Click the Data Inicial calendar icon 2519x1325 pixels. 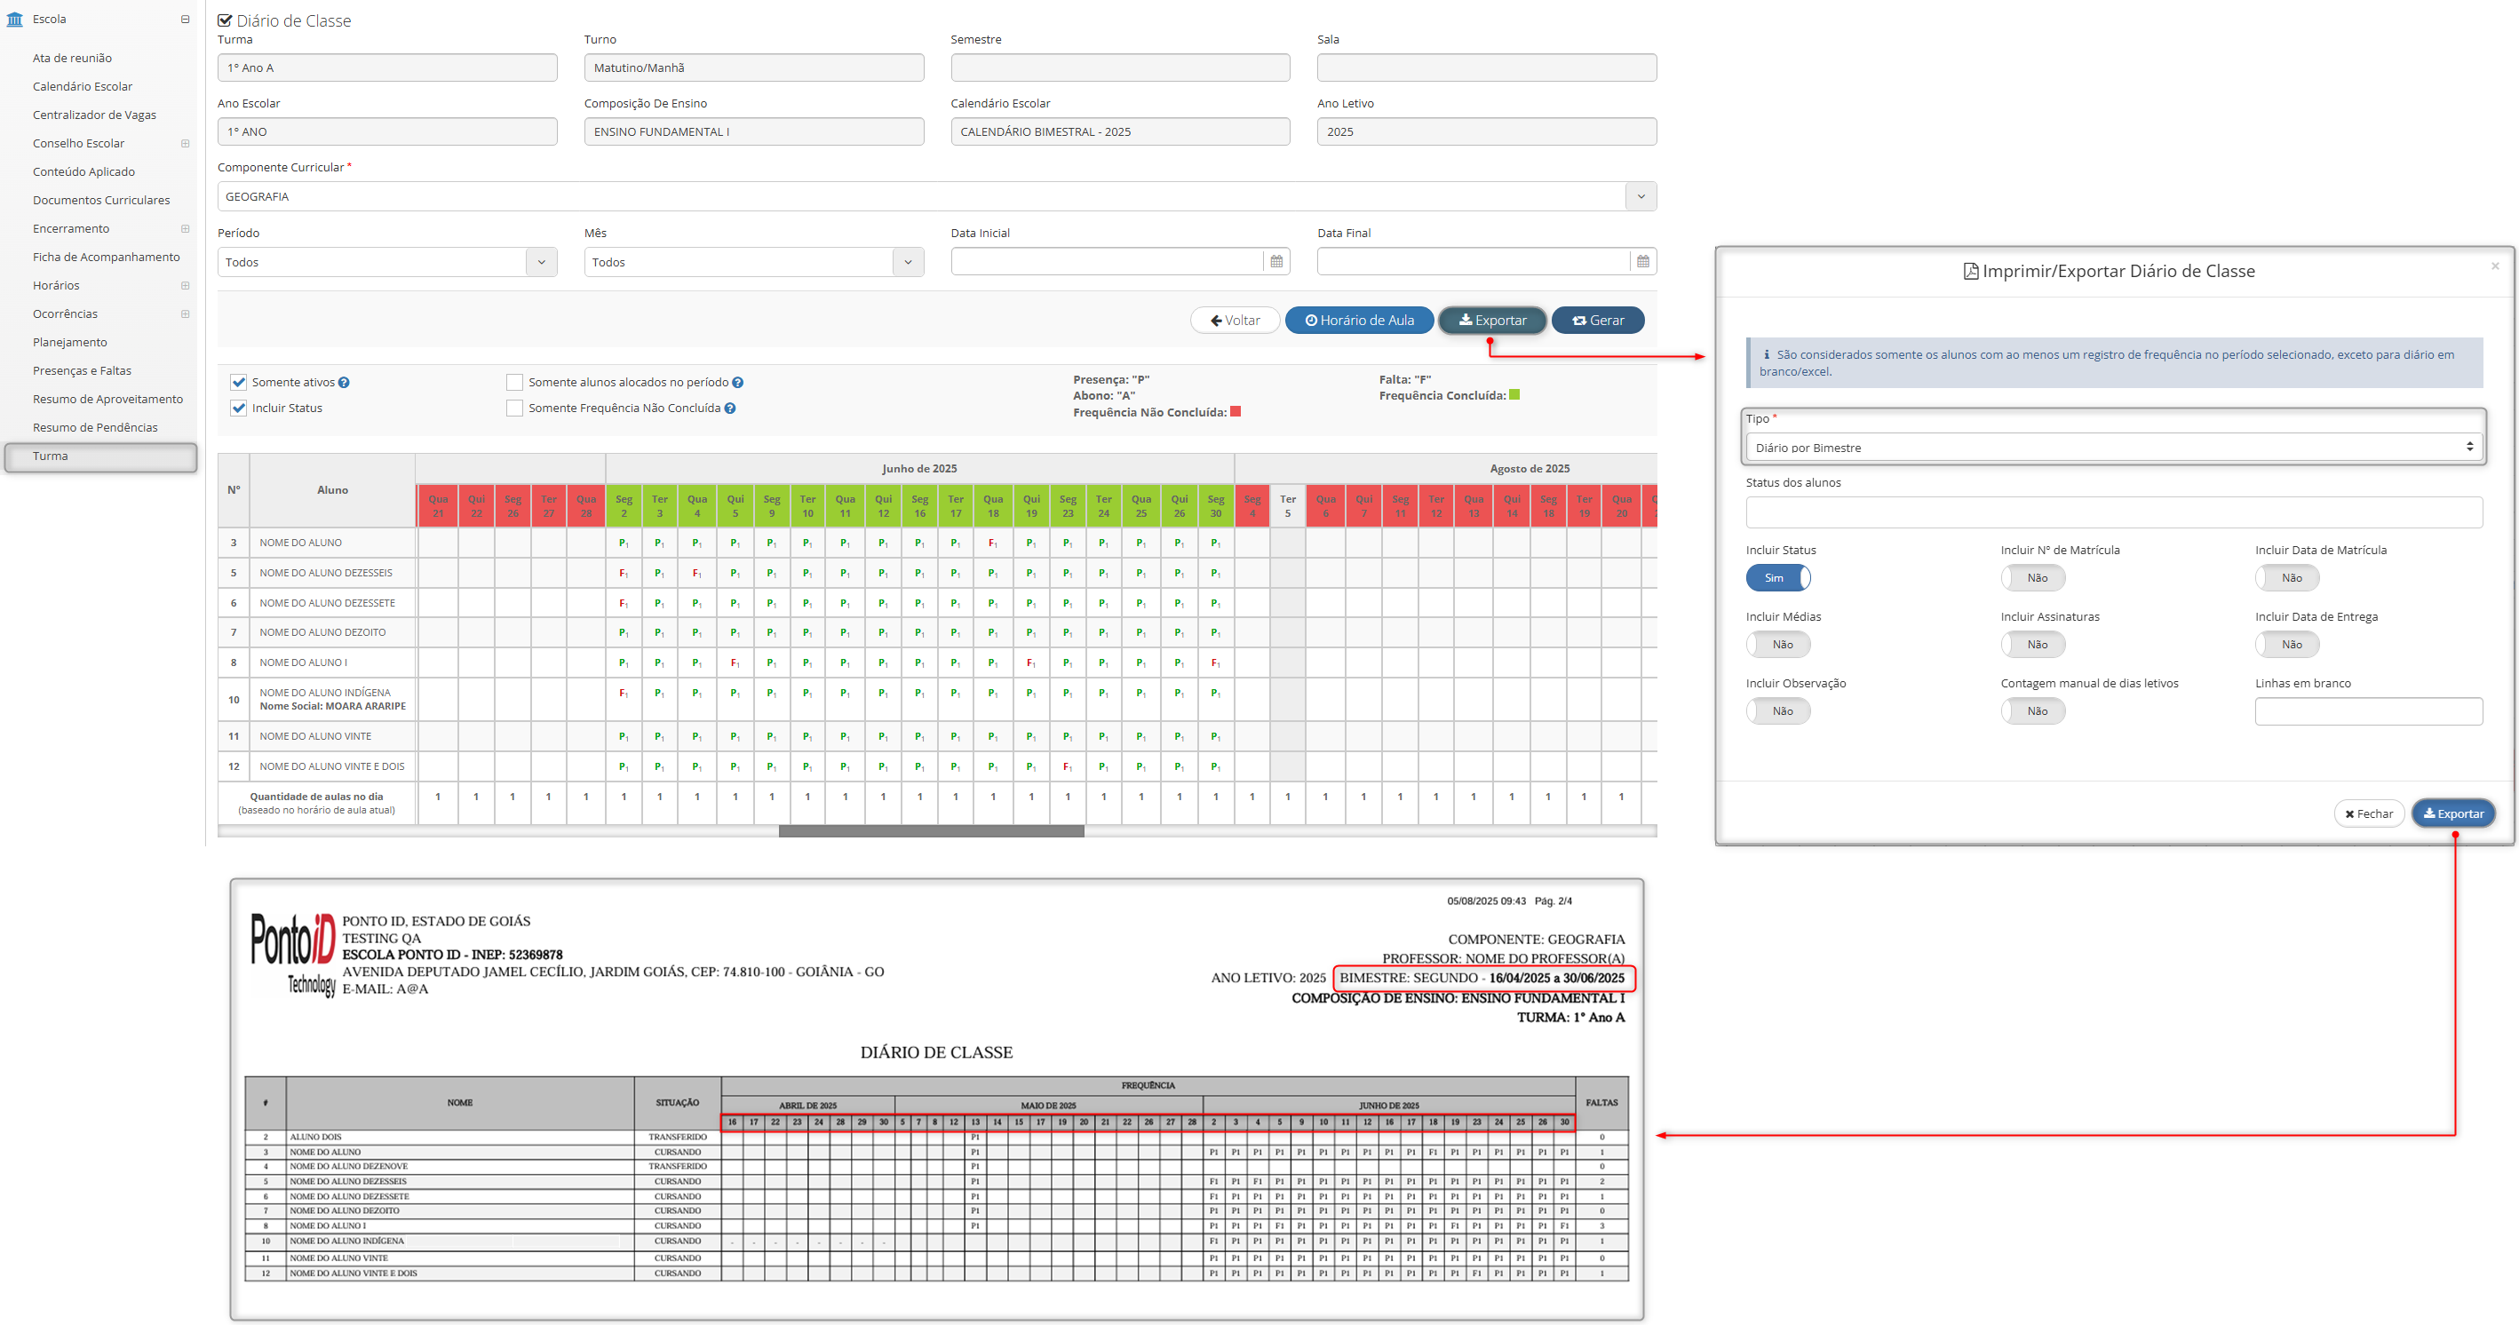point(1276,261)
